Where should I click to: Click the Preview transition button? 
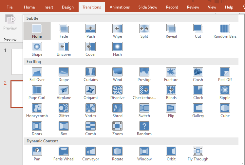click(10, 22)
